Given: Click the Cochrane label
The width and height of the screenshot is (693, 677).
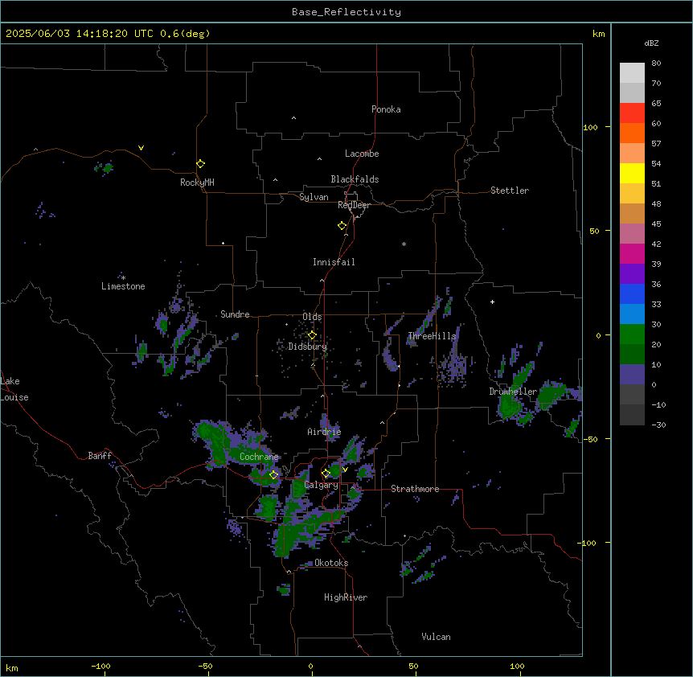Looking at the screenshot, I should pyautogui.click(x=259, y=457).
